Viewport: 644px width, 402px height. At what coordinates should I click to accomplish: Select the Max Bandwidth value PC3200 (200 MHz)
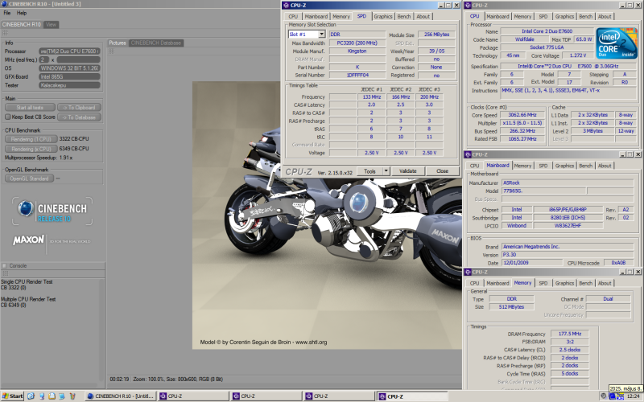pos(357,43)
